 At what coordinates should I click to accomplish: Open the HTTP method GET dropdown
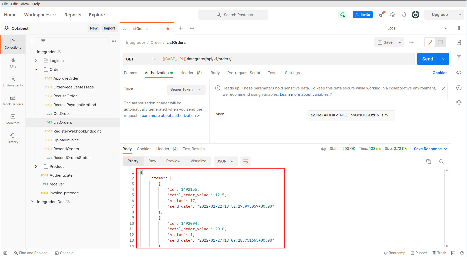pyautogui.click(x=141, y=59)
